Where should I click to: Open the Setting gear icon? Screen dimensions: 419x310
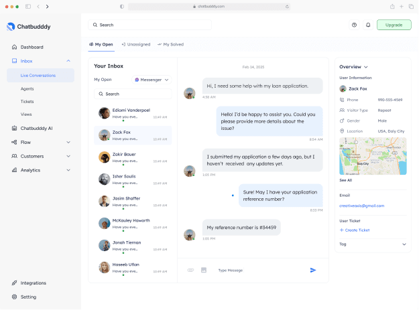[15, 297]
